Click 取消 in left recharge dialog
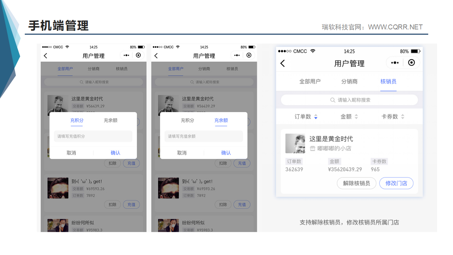 click(71, 153)
